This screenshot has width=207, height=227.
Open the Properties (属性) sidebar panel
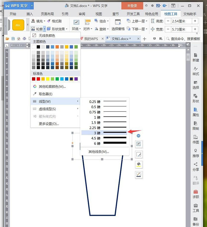(195, 111)
